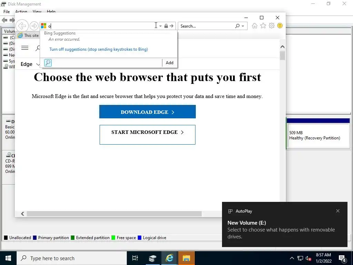Click the START MICROSOFT EDGE button

tap(148, 135)
